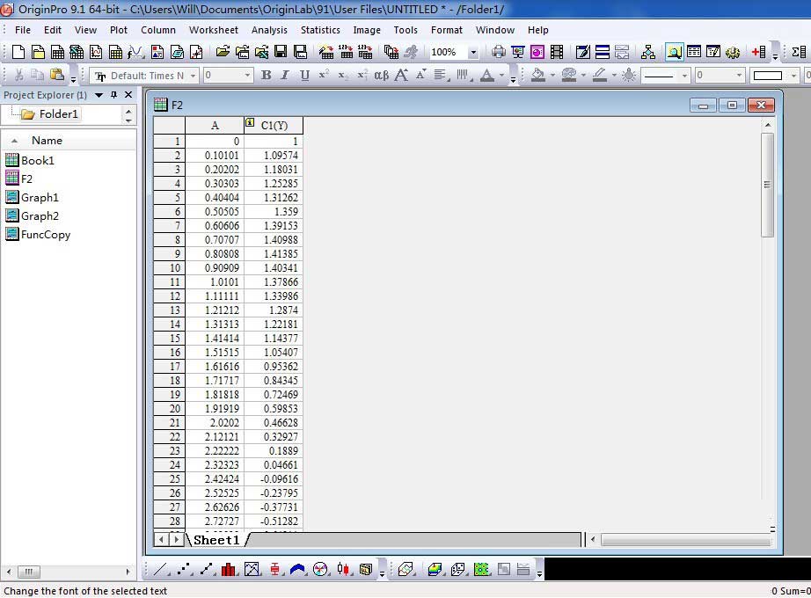
Task: Increase the font size
Action: (x=401, y=76)
